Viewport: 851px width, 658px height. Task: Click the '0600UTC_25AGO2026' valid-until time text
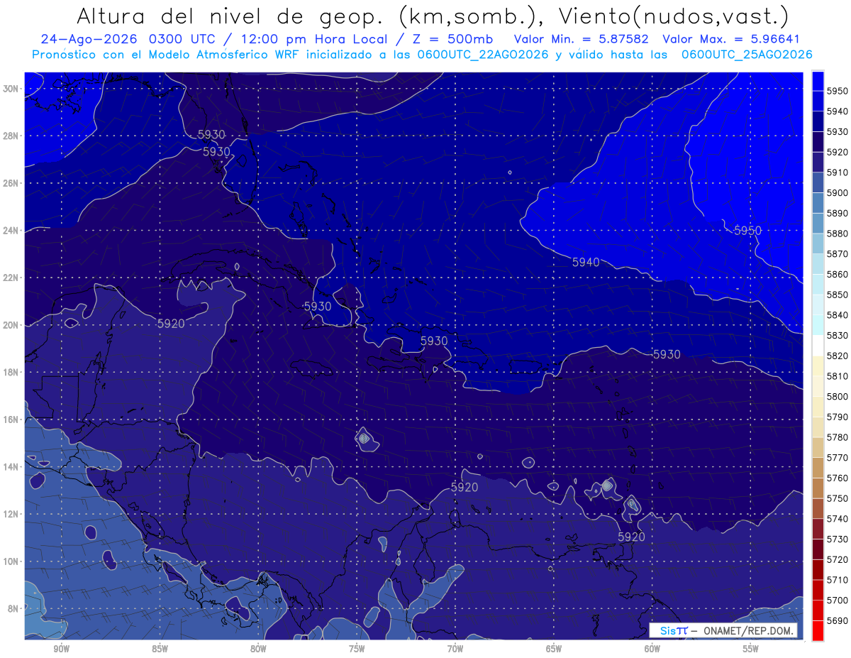click(x=747, y=55)
